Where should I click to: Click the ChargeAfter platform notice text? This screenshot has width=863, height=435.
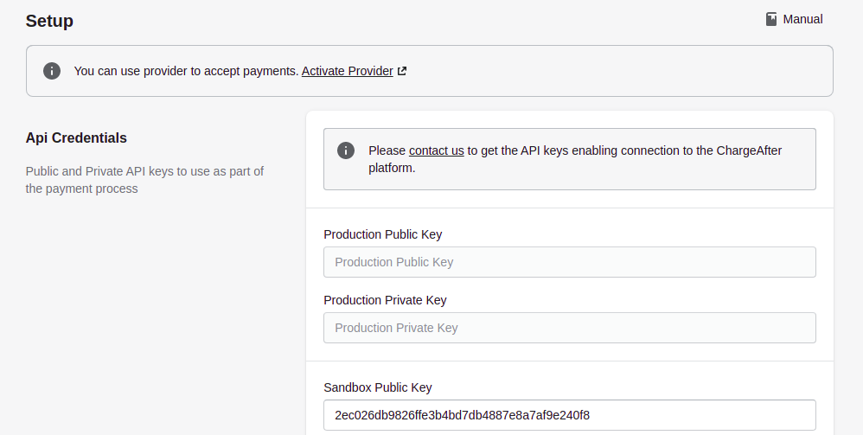pyautogui.click(x=623, y=150)
